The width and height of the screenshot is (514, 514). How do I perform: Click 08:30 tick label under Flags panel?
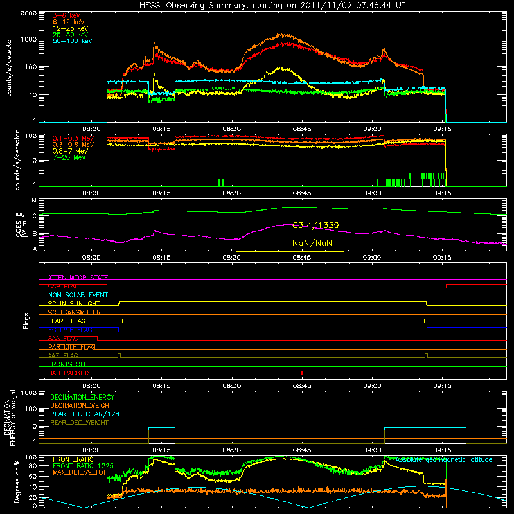click(x=232, y=386)
